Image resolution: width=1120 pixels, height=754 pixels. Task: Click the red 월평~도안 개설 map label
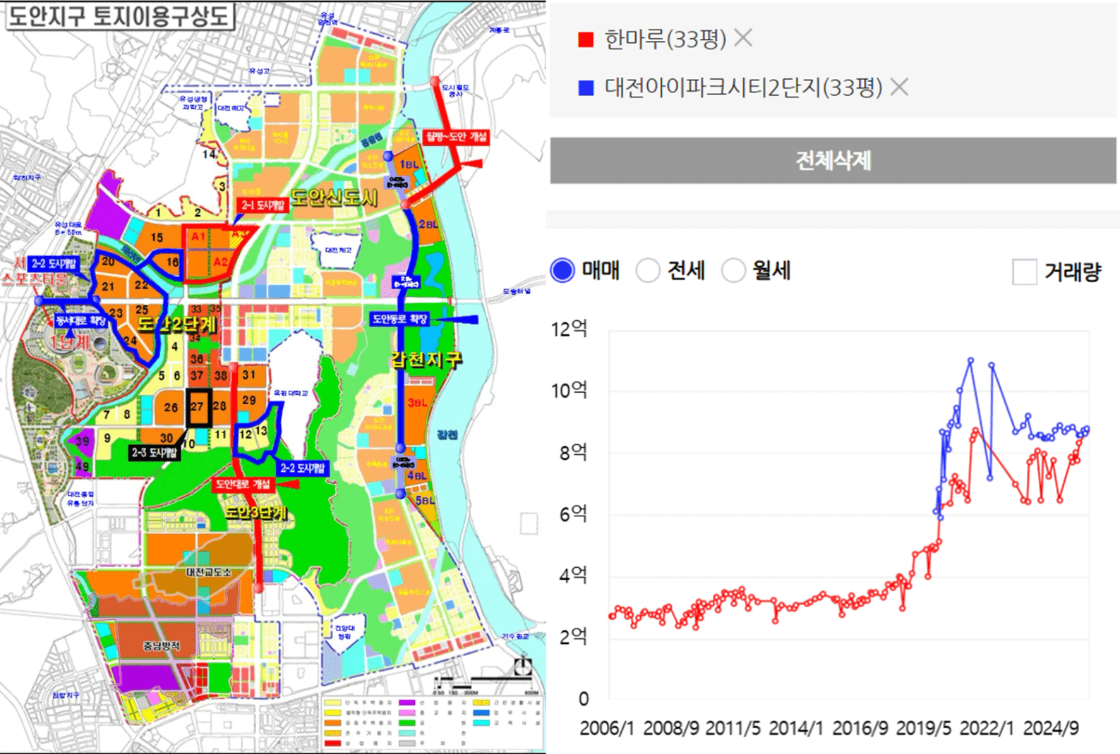[x=457, y=136]
